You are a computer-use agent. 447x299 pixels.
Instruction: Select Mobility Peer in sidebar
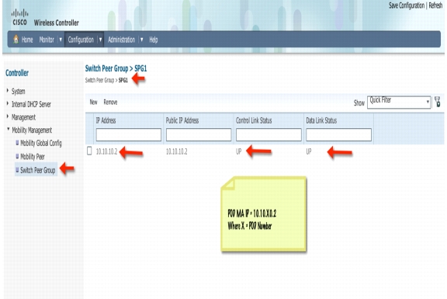(33, 156)
